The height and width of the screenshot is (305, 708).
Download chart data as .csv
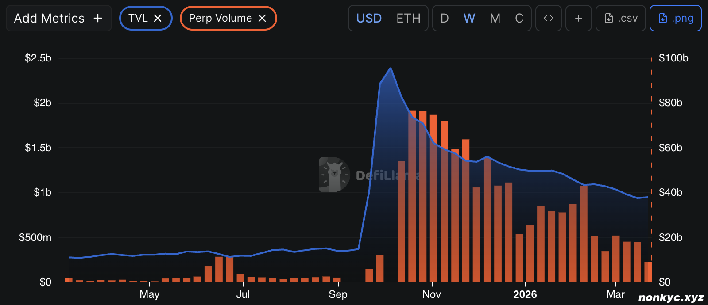(x=620, y=18)
